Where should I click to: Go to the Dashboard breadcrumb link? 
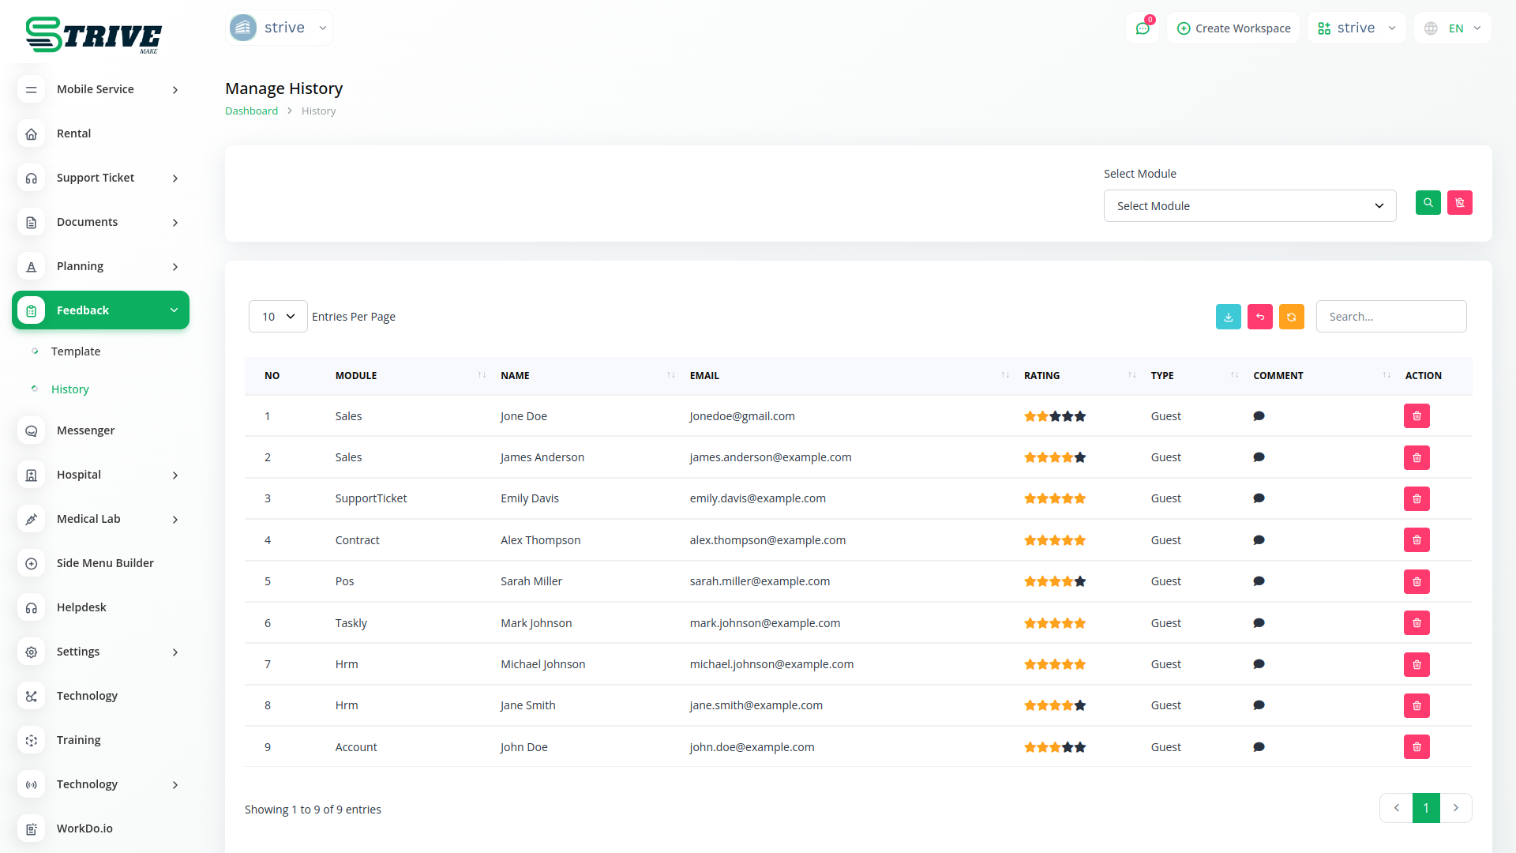point(251,111)
